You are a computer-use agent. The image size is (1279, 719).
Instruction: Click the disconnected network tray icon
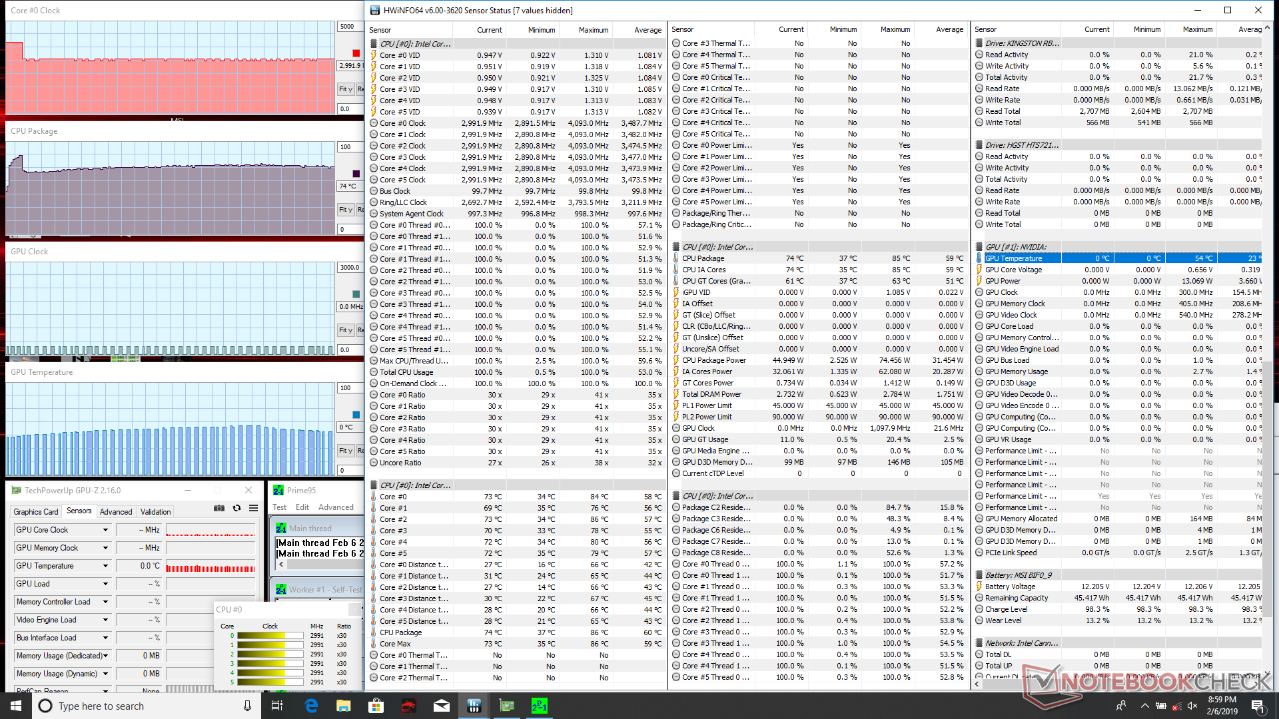pos(1177,706)
